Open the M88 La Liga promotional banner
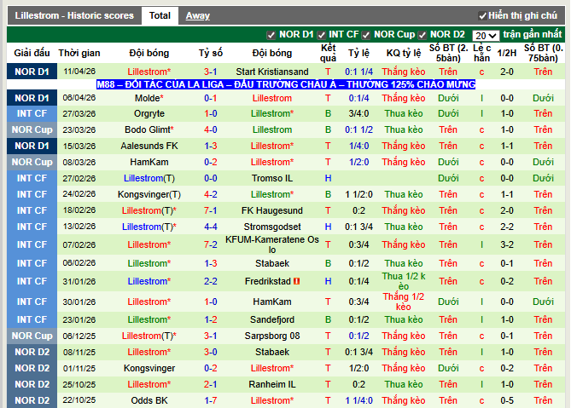 (285, 85)
